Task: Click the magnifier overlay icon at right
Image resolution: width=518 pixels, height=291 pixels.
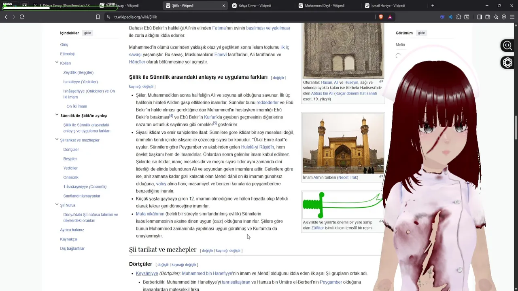Action: (507, 46)
